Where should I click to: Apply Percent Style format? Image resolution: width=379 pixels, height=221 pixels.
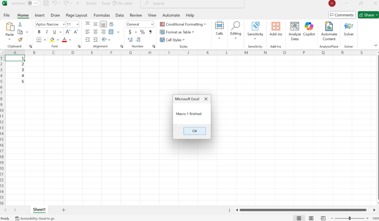click(142, 32)
